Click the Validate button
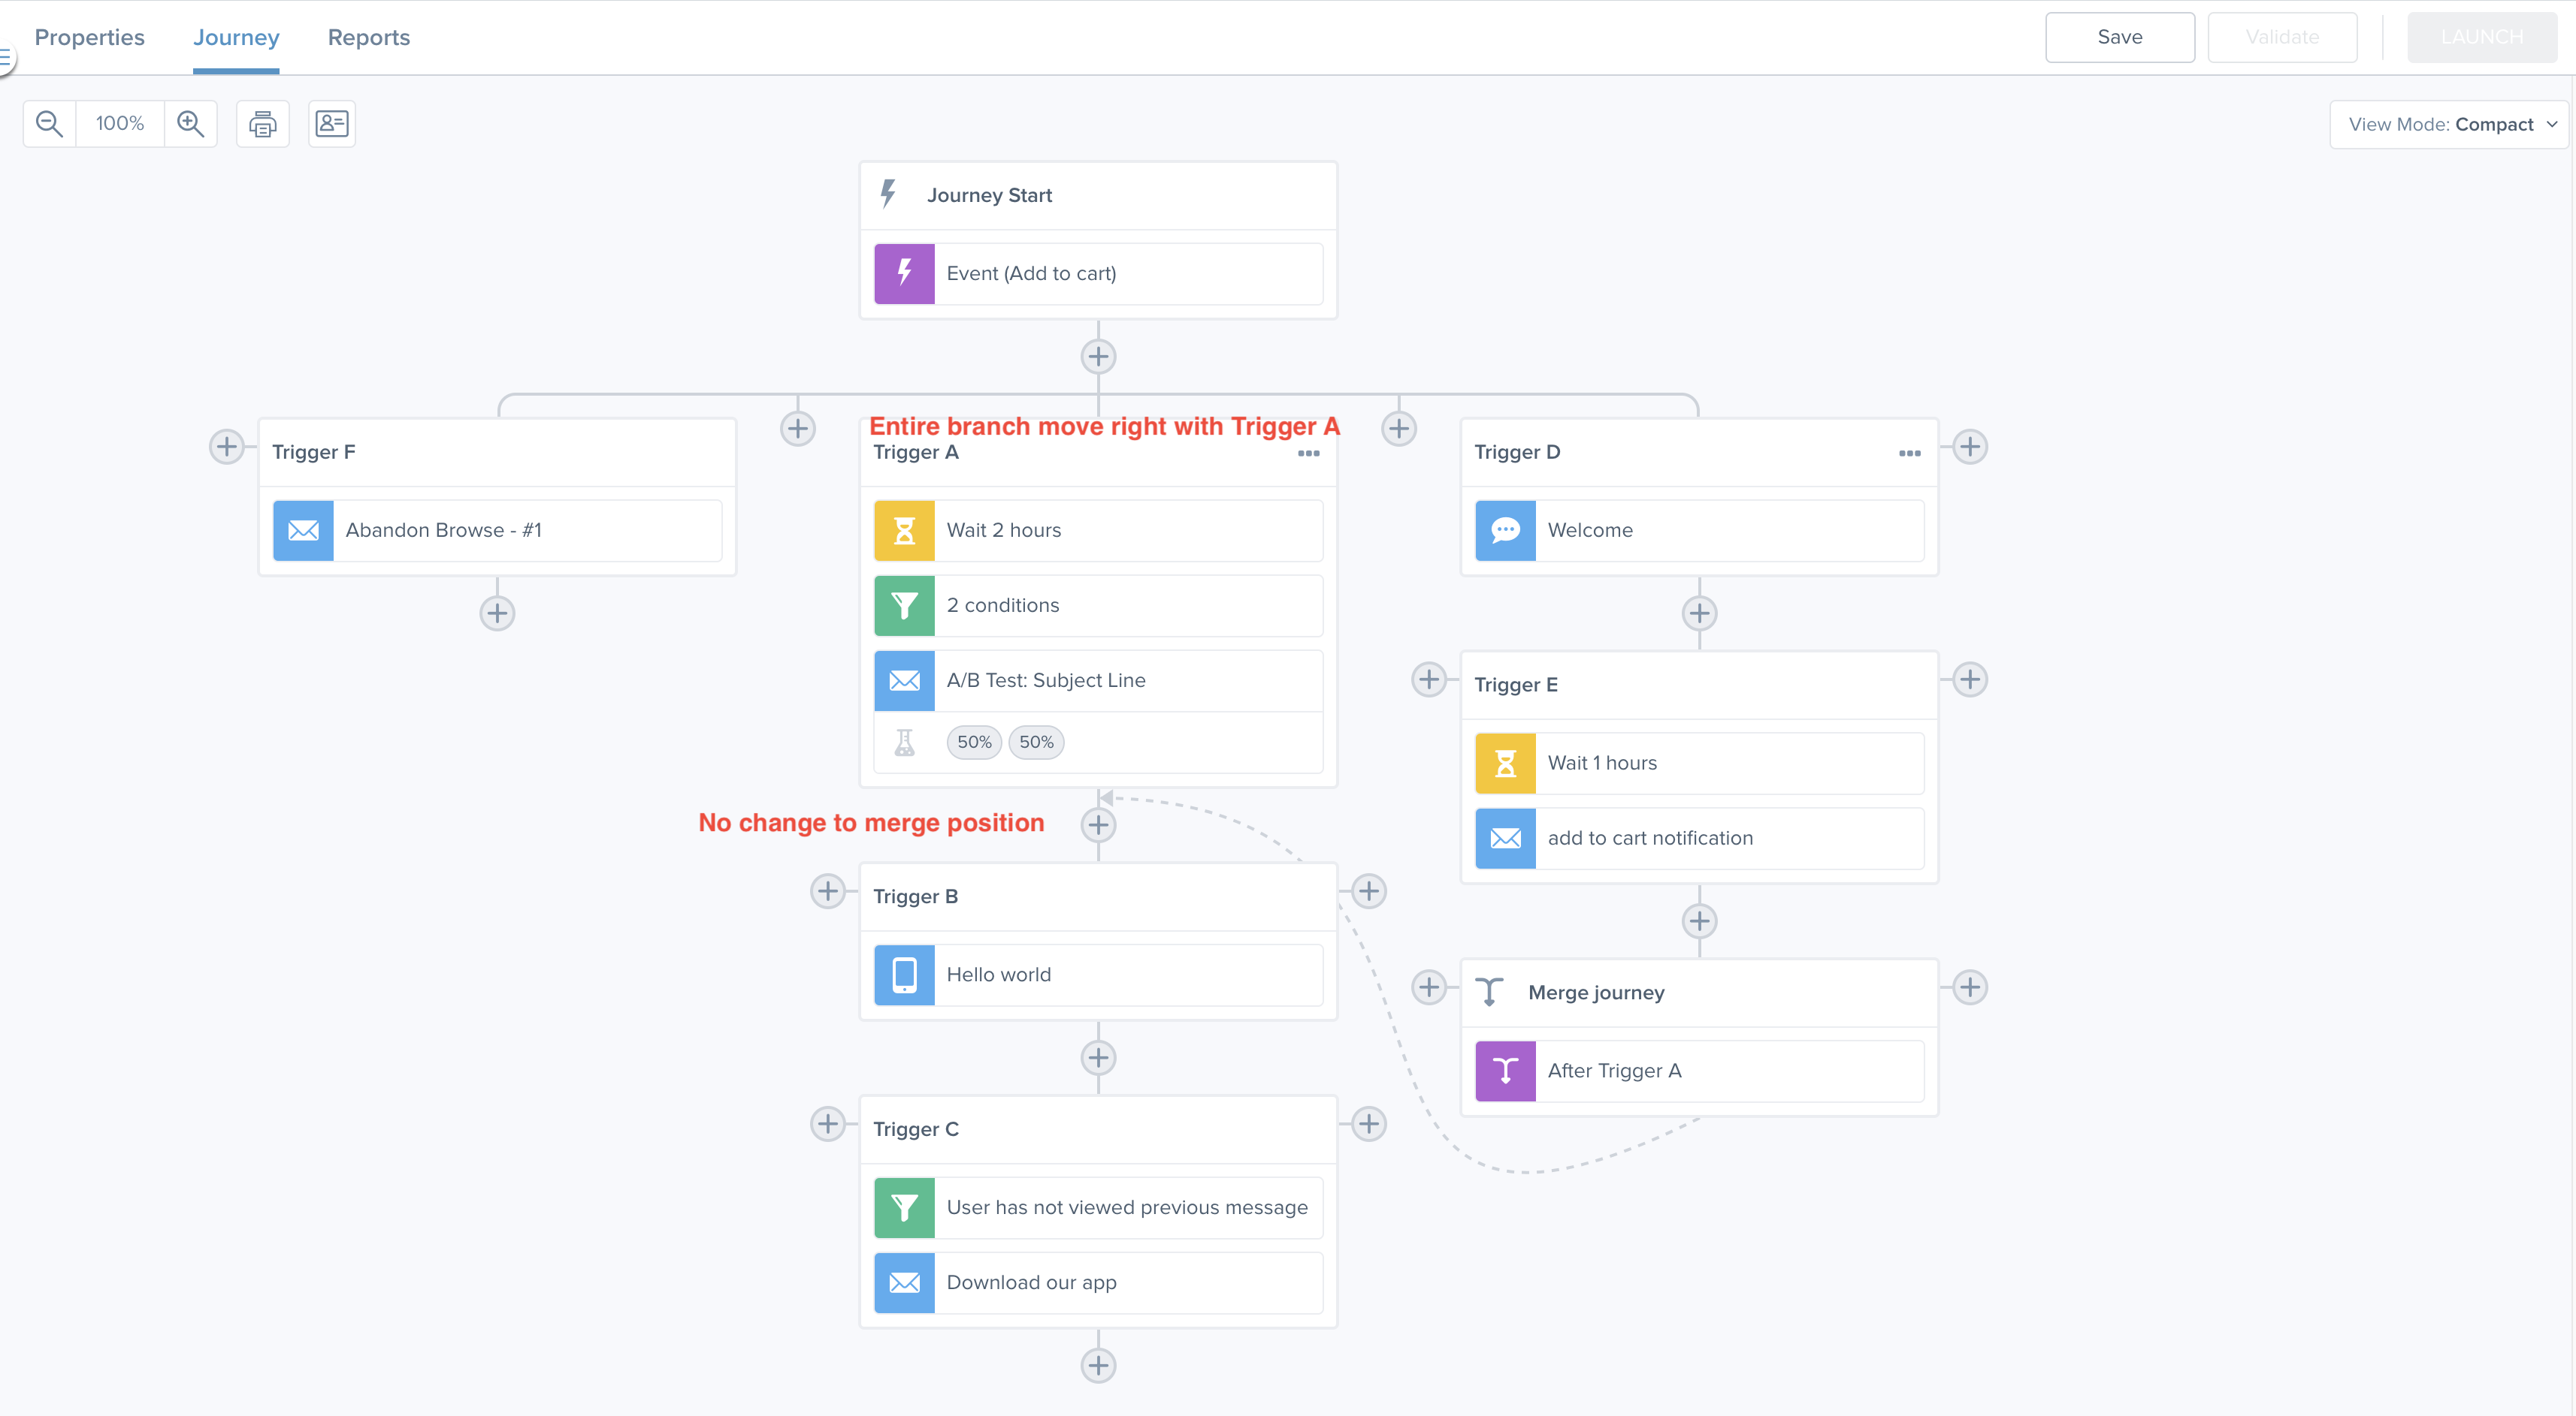The width and height of the screenshot is (2576, 1416). coord(2281,37)
